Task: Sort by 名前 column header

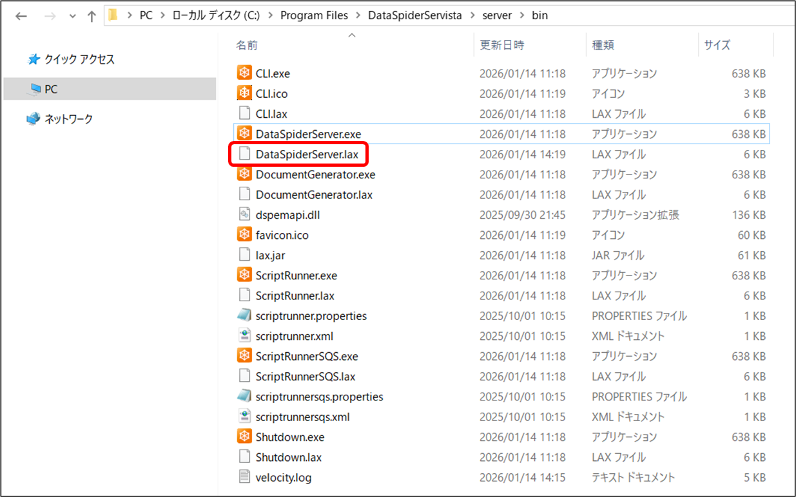Action: (x=247, y=45)
